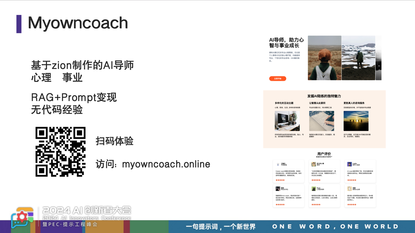This screenshot has height=233, width=415.
Task: Select the 更胜真人的咨询服务 feature title
Action: [x=354, y=103]
